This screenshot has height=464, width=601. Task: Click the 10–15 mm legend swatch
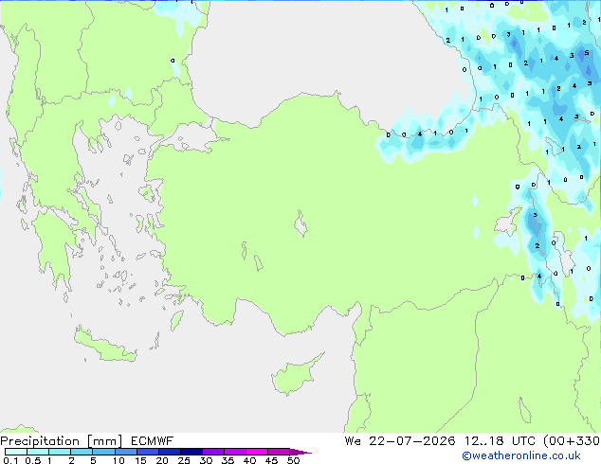[125, 452]
